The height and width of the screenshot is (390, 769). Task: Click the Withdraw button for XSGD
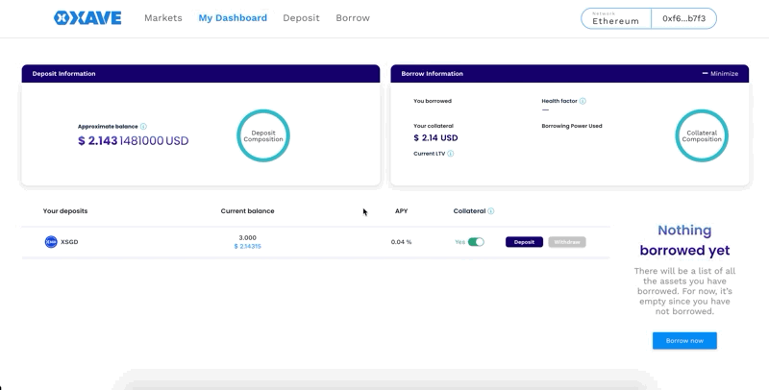[x=567, y=242]
